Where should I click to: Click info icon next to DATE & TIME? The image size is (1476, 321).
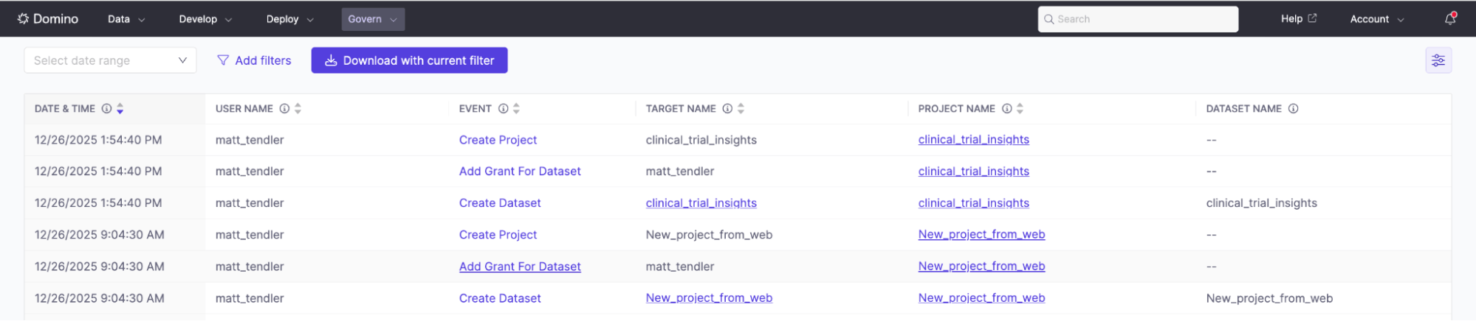(106, 109)
